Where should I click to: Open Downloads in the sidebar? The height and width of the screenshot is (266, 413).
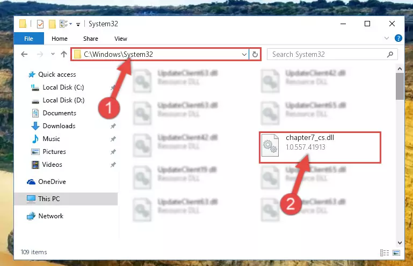[59, 126]
